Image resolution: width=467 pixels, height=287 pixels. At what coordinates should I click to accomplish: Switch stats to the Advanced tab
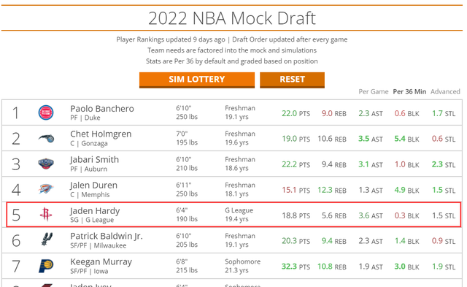point(445,92)
